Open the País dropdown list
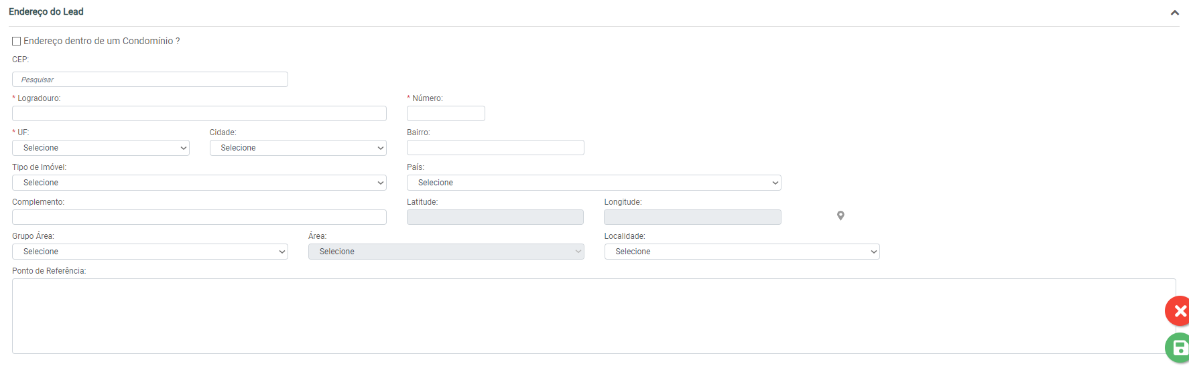1189x370 pixels. [x=593, y=183]
